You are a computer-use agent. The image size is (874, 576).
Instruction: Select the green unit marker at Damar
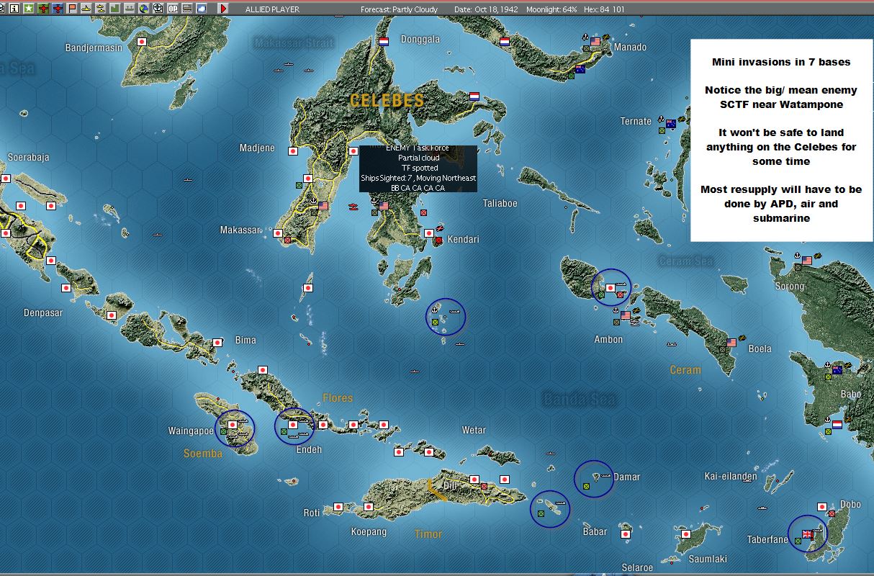pyautogui.click(x=587, y=487)
